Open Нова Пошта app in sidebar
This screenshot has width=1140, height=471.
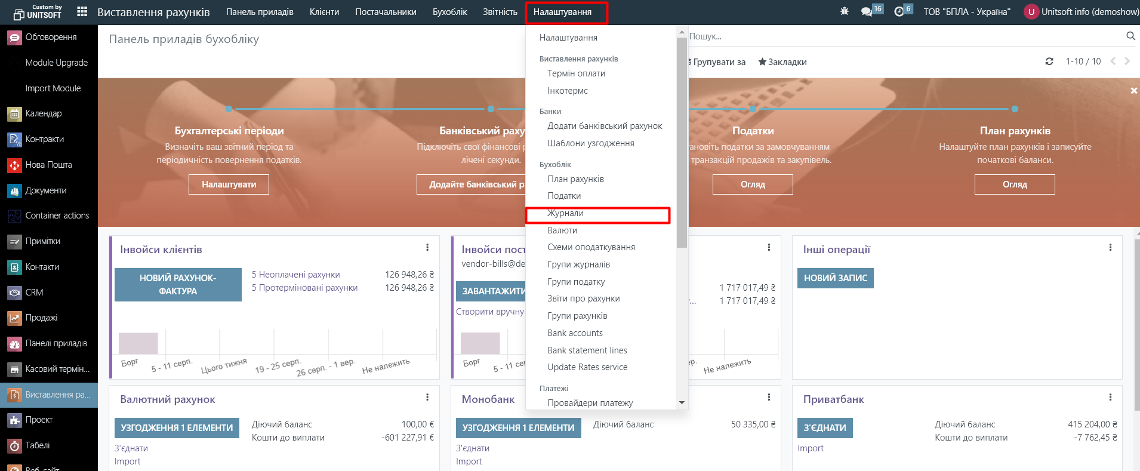pos(48,165)
